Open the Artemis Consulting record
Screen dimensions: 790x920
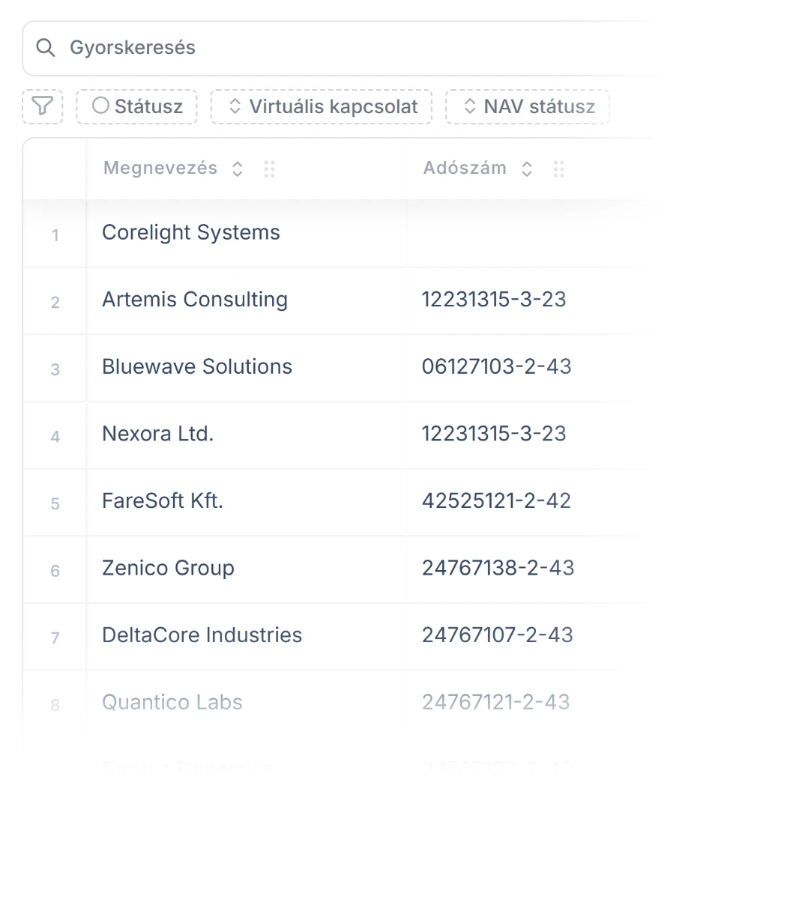(194, 300)
